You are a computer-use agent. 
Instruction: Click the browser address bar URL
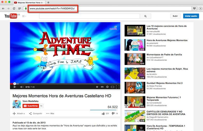click(52, 9)
